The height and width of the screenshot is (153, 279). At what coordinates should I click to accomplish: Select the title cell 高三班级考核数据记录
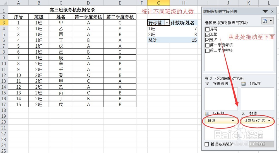[72, 10]
